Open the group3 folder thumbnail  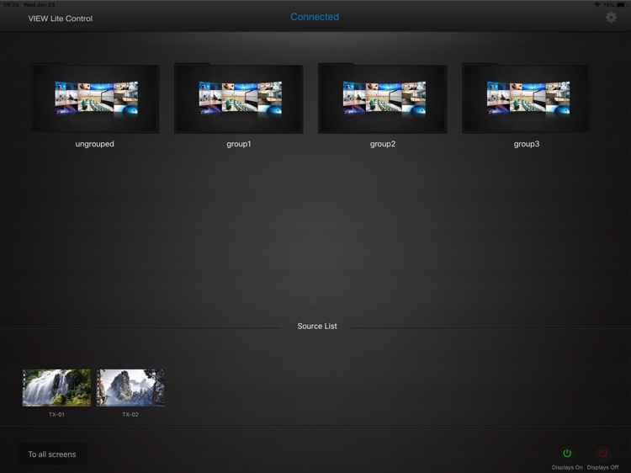pos(527,98)
